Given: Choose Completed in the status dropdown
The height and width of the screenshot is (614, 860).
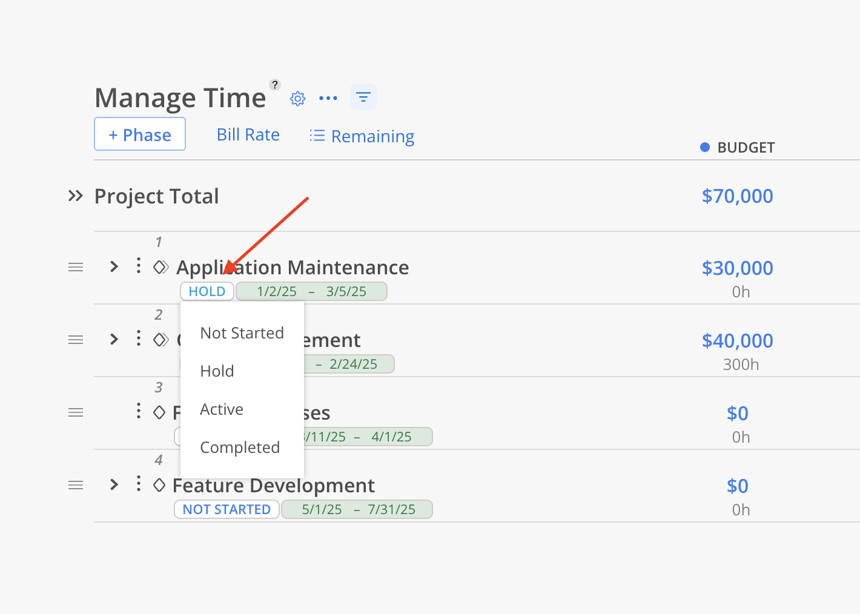Looking at the screenshot, I should [240, 447].
